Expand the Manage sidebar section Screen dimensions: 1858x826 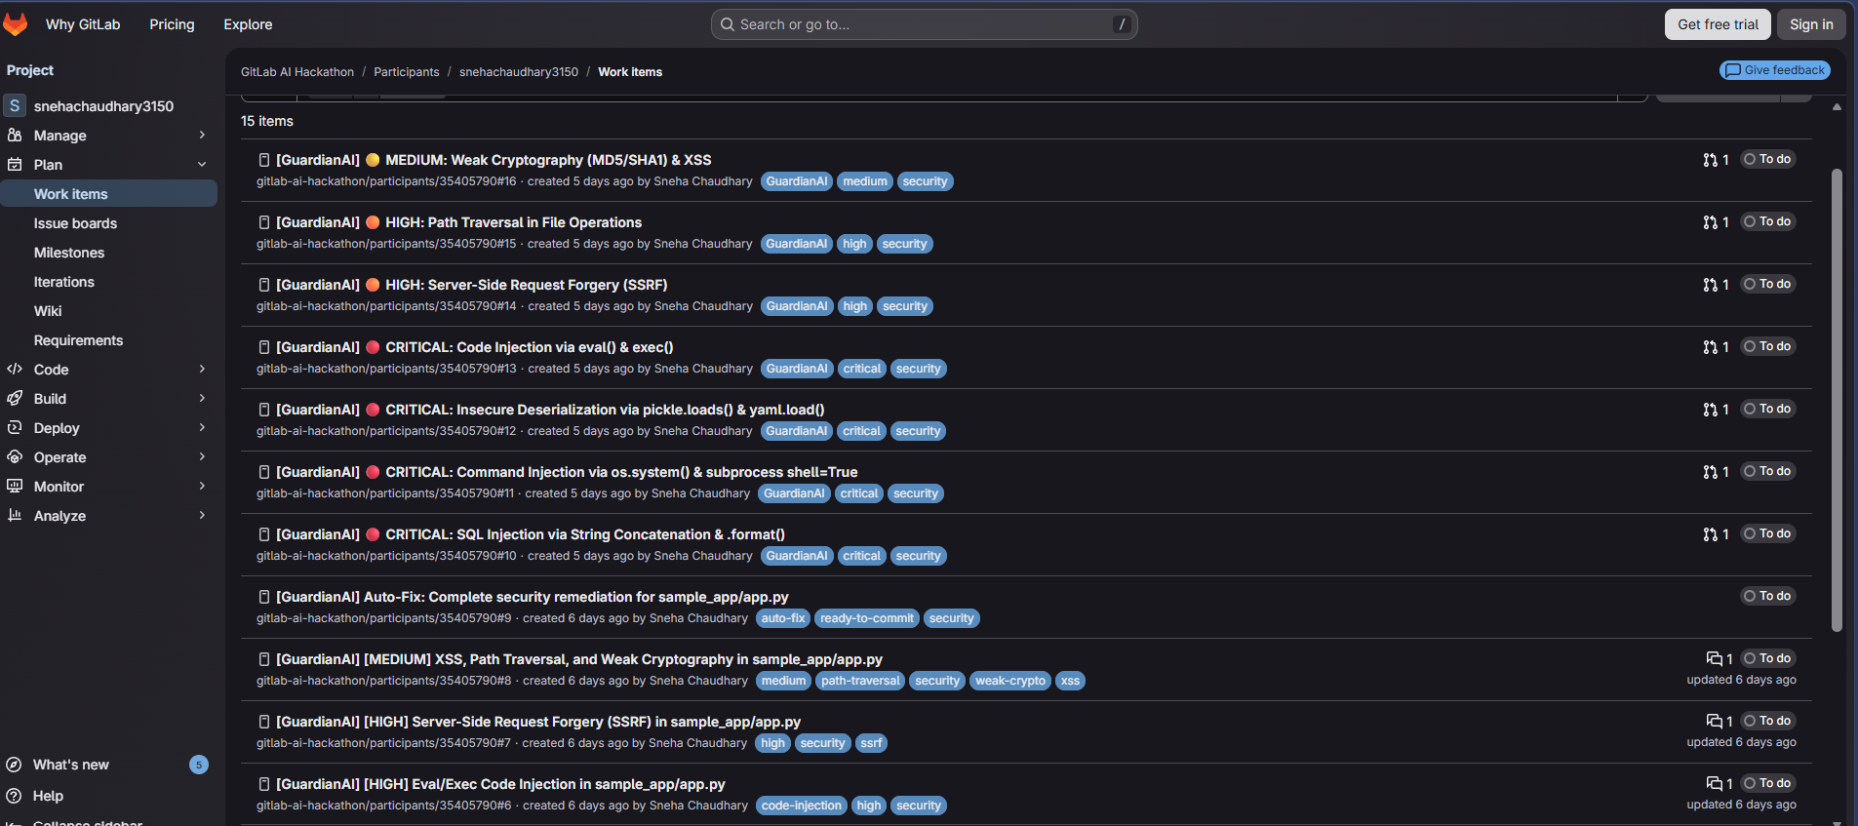(202, 136)
